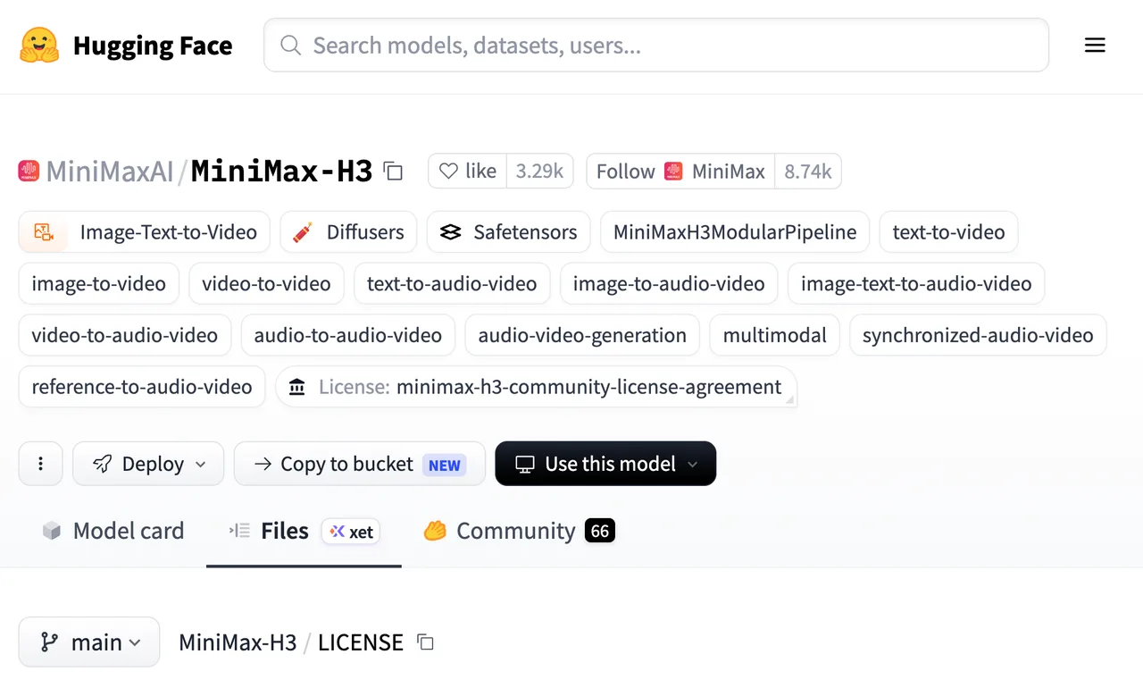This screenshot has height=688, width=1143.
Task: Click the Hugging Face wordmark
Action: click(x=153, y=46)
